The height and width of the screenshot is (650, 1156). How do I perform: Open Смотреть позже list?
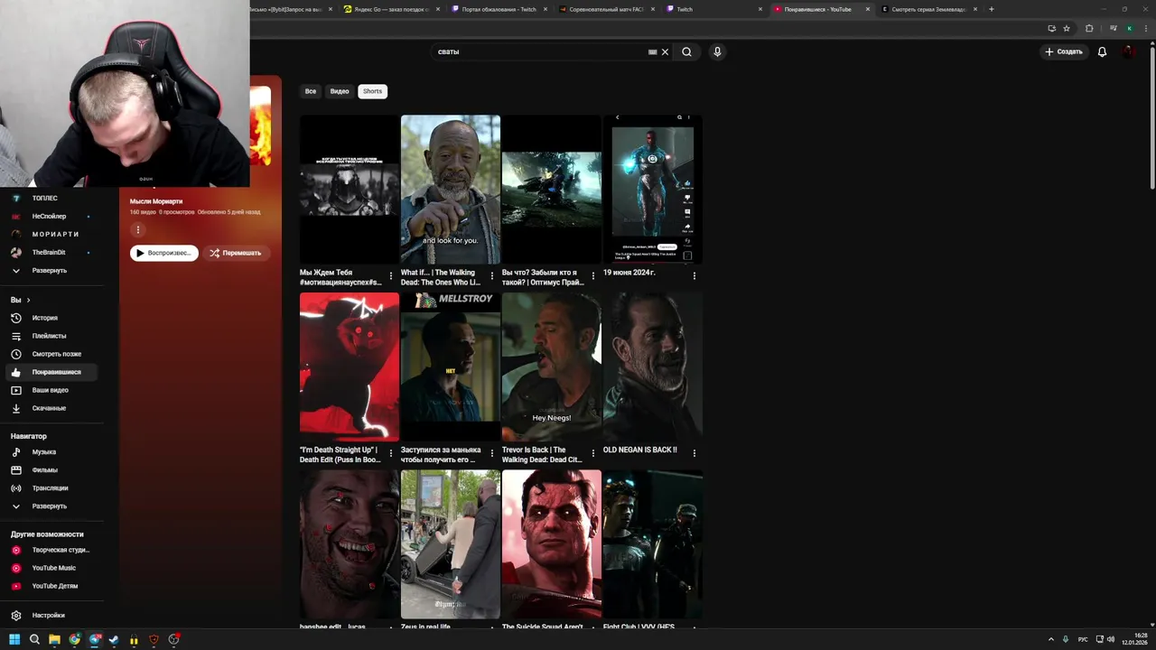pos(51,354)
